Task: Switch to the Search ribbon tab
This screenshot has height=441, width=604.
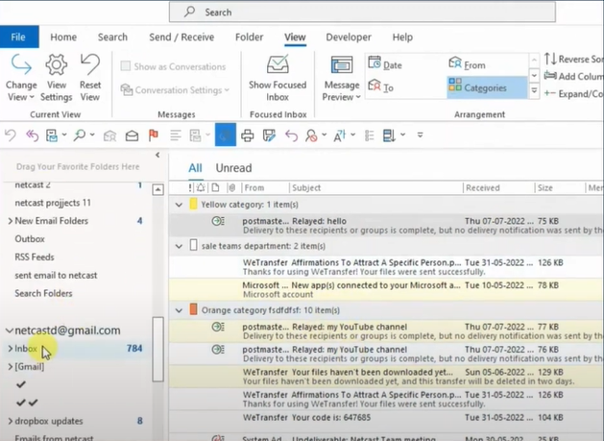Action: coord(112,37)
